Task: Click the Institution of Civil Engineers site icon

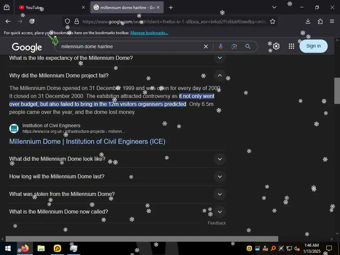Action: (x=14, y=128)
